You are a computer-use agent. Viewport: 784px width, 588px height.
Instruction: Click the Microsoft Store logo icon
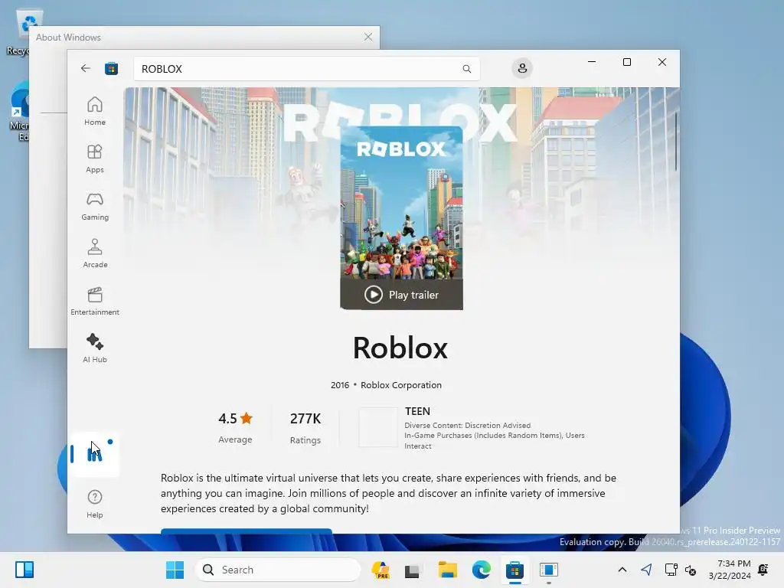click(112, 68)
